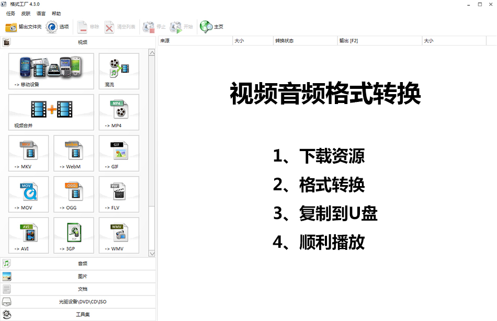Viewport: 497px width, 321px height.
Task: Click 输出 [F2] column header
Action: pyautogui.click(x=380, y=41)
